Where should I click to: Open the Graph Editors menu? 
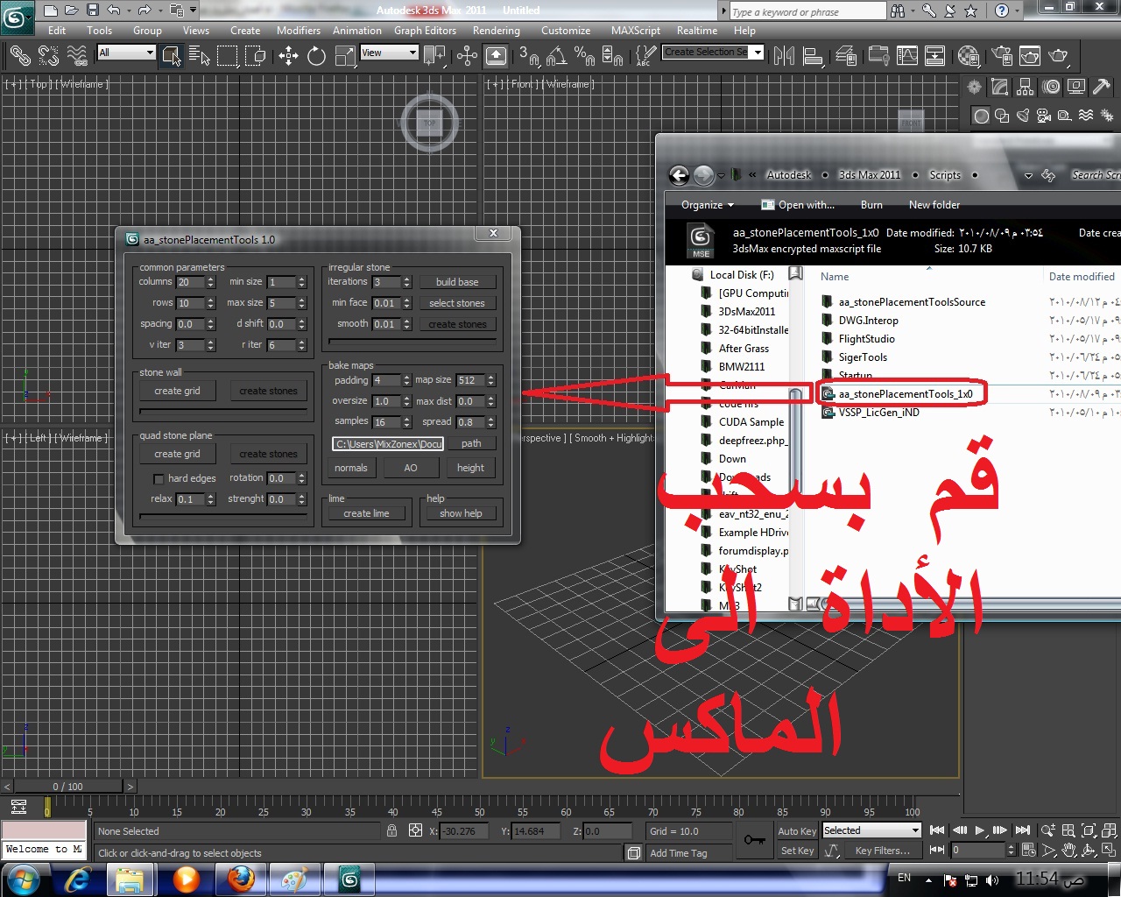point(425,31)
